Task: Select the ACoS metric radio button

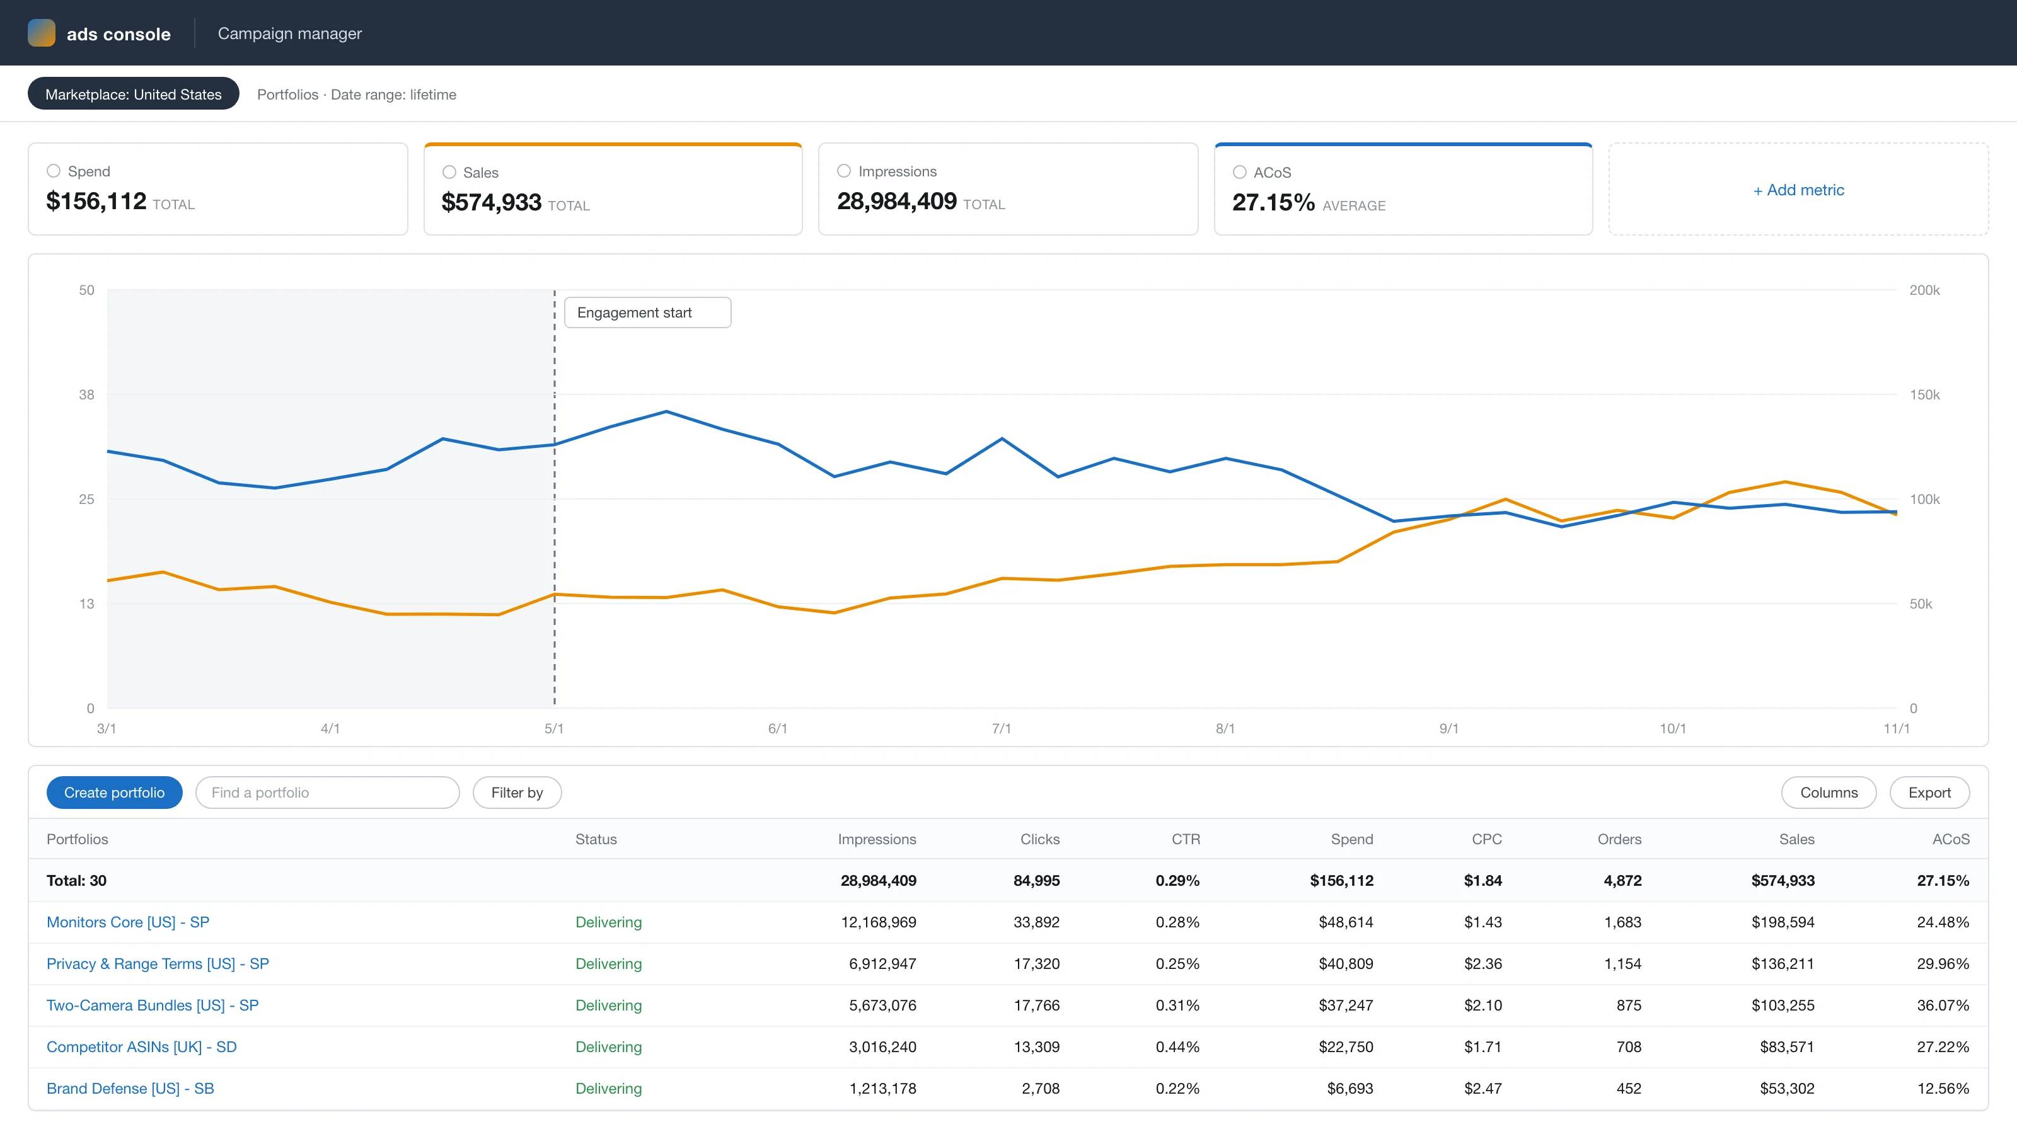Action: [x=1239, y=172]
